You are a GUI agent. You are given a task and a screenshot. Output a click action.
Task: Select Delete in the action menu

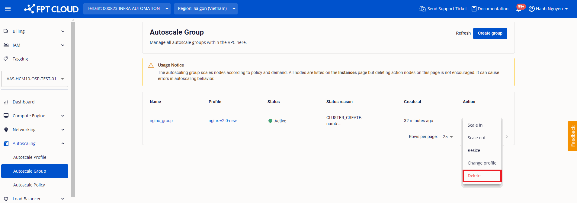tap(482, 176)
